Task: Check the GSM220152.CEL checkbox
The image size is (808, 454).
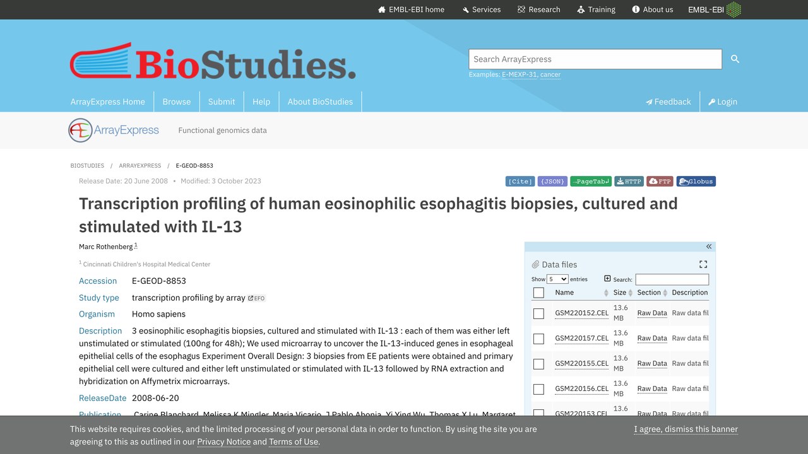Action: 538,313
